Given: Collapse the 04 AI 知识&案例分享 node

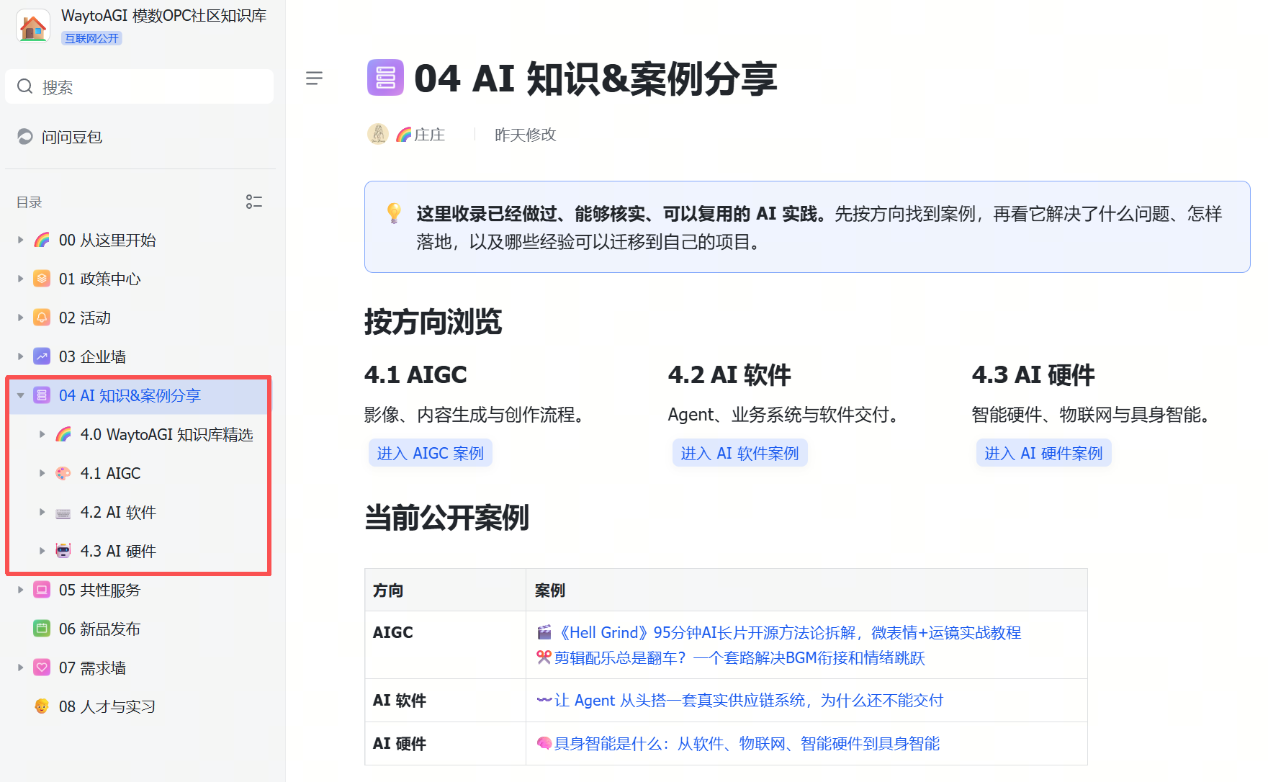Looking at the screenshot, I should click(21, 395).
